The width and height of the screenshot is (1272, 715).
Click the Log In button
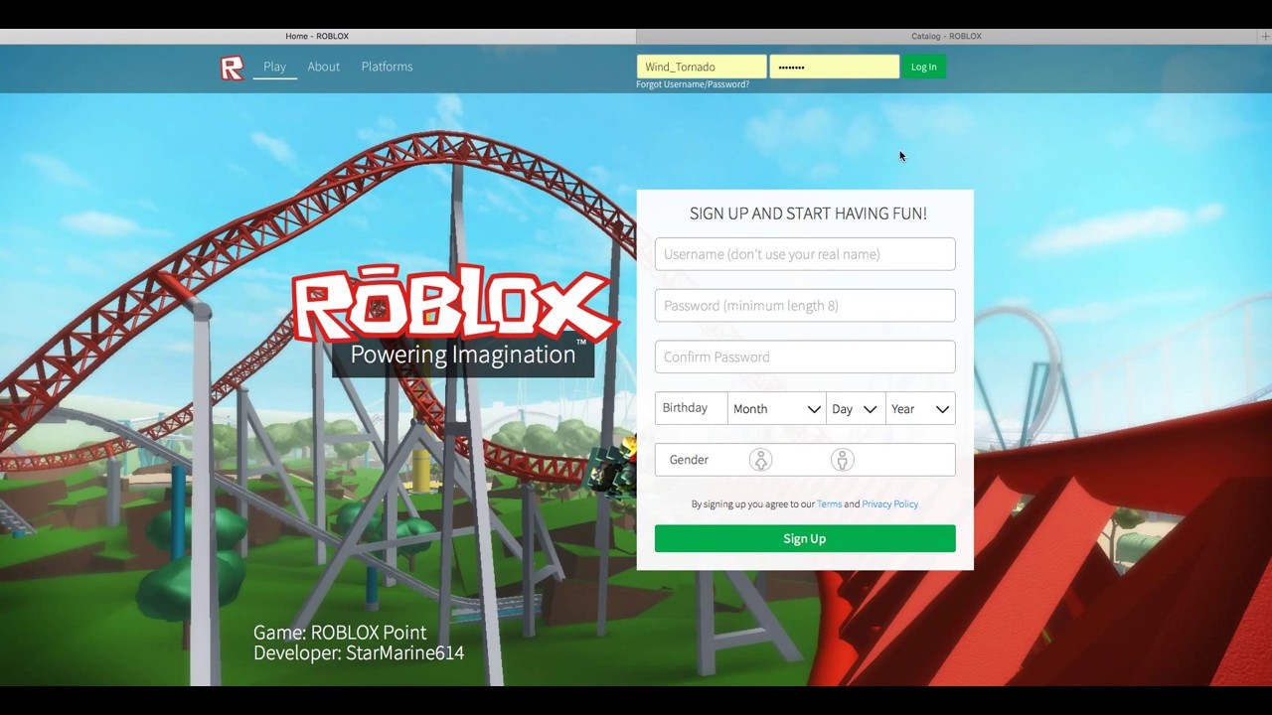pos(923,67)
